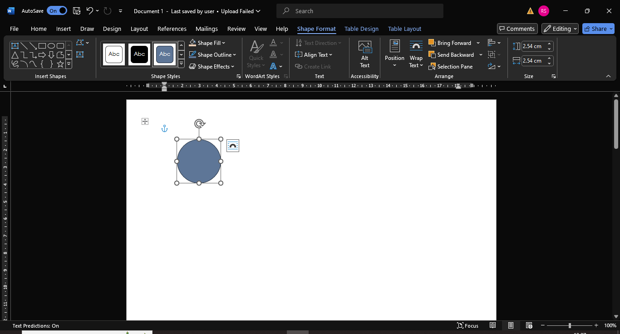
Task: Click the Layout Options icon beside circle
Action: click(233, 146)
